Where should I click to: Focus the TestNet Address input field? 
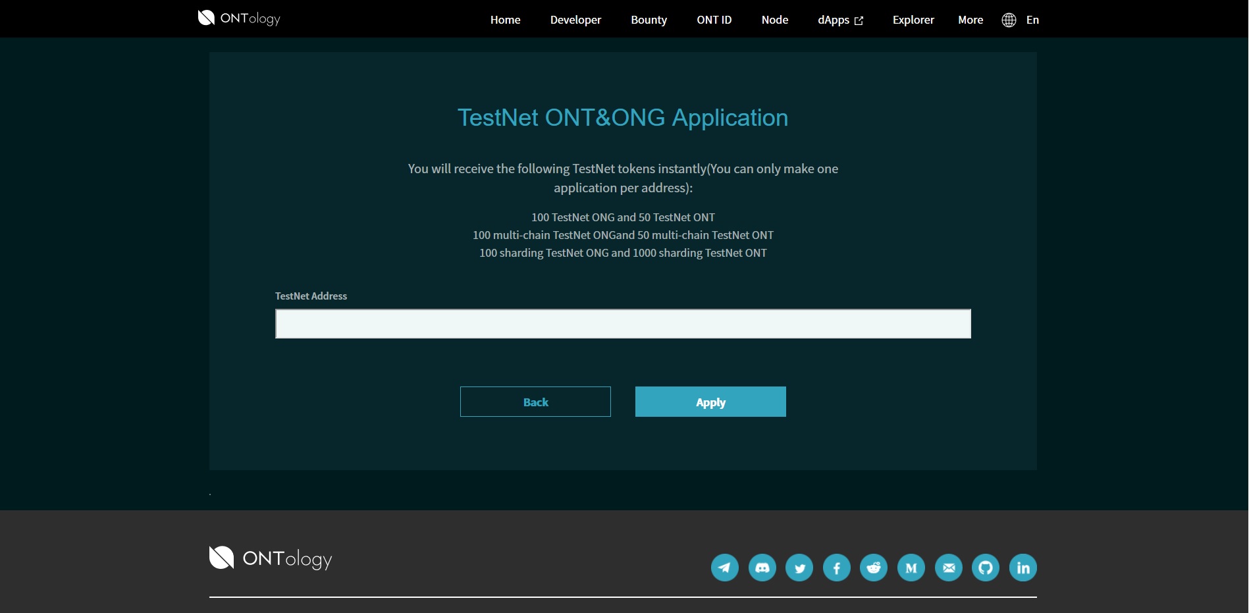point(623,324)
